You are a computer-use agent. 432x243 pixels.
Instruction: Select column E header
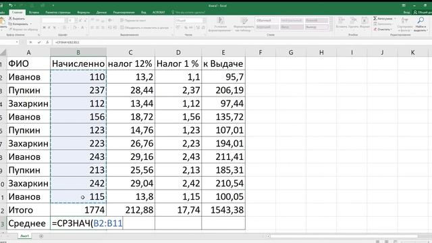pos(223,53)
